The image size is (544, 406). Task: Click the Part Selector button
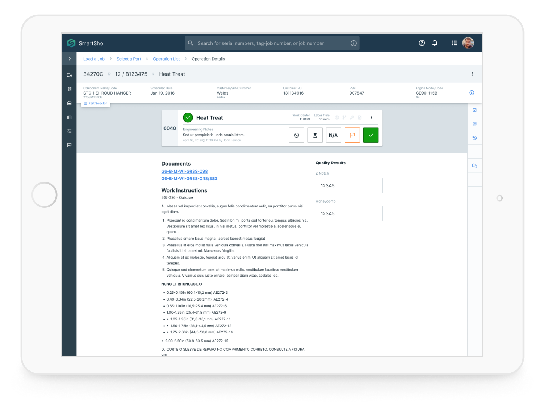pos(96,104)
